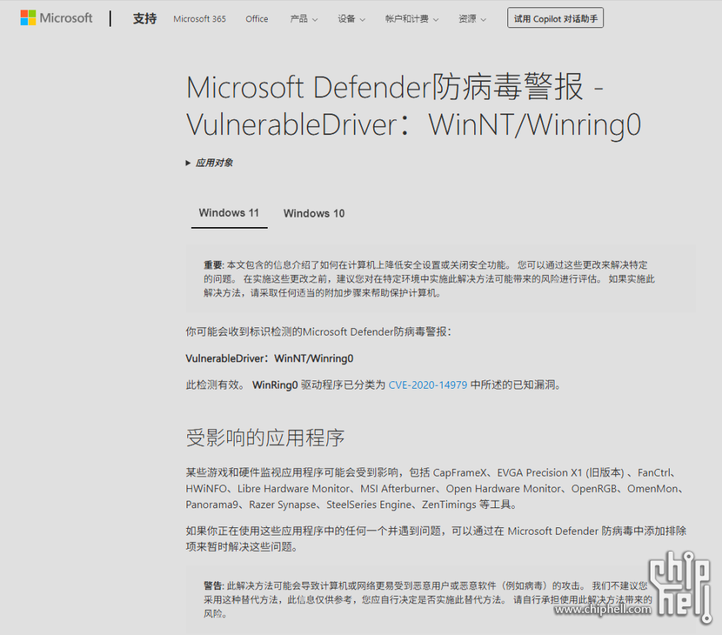Click the Open Hardware Monitor text

pyautogui.click(x=503, y=488)
